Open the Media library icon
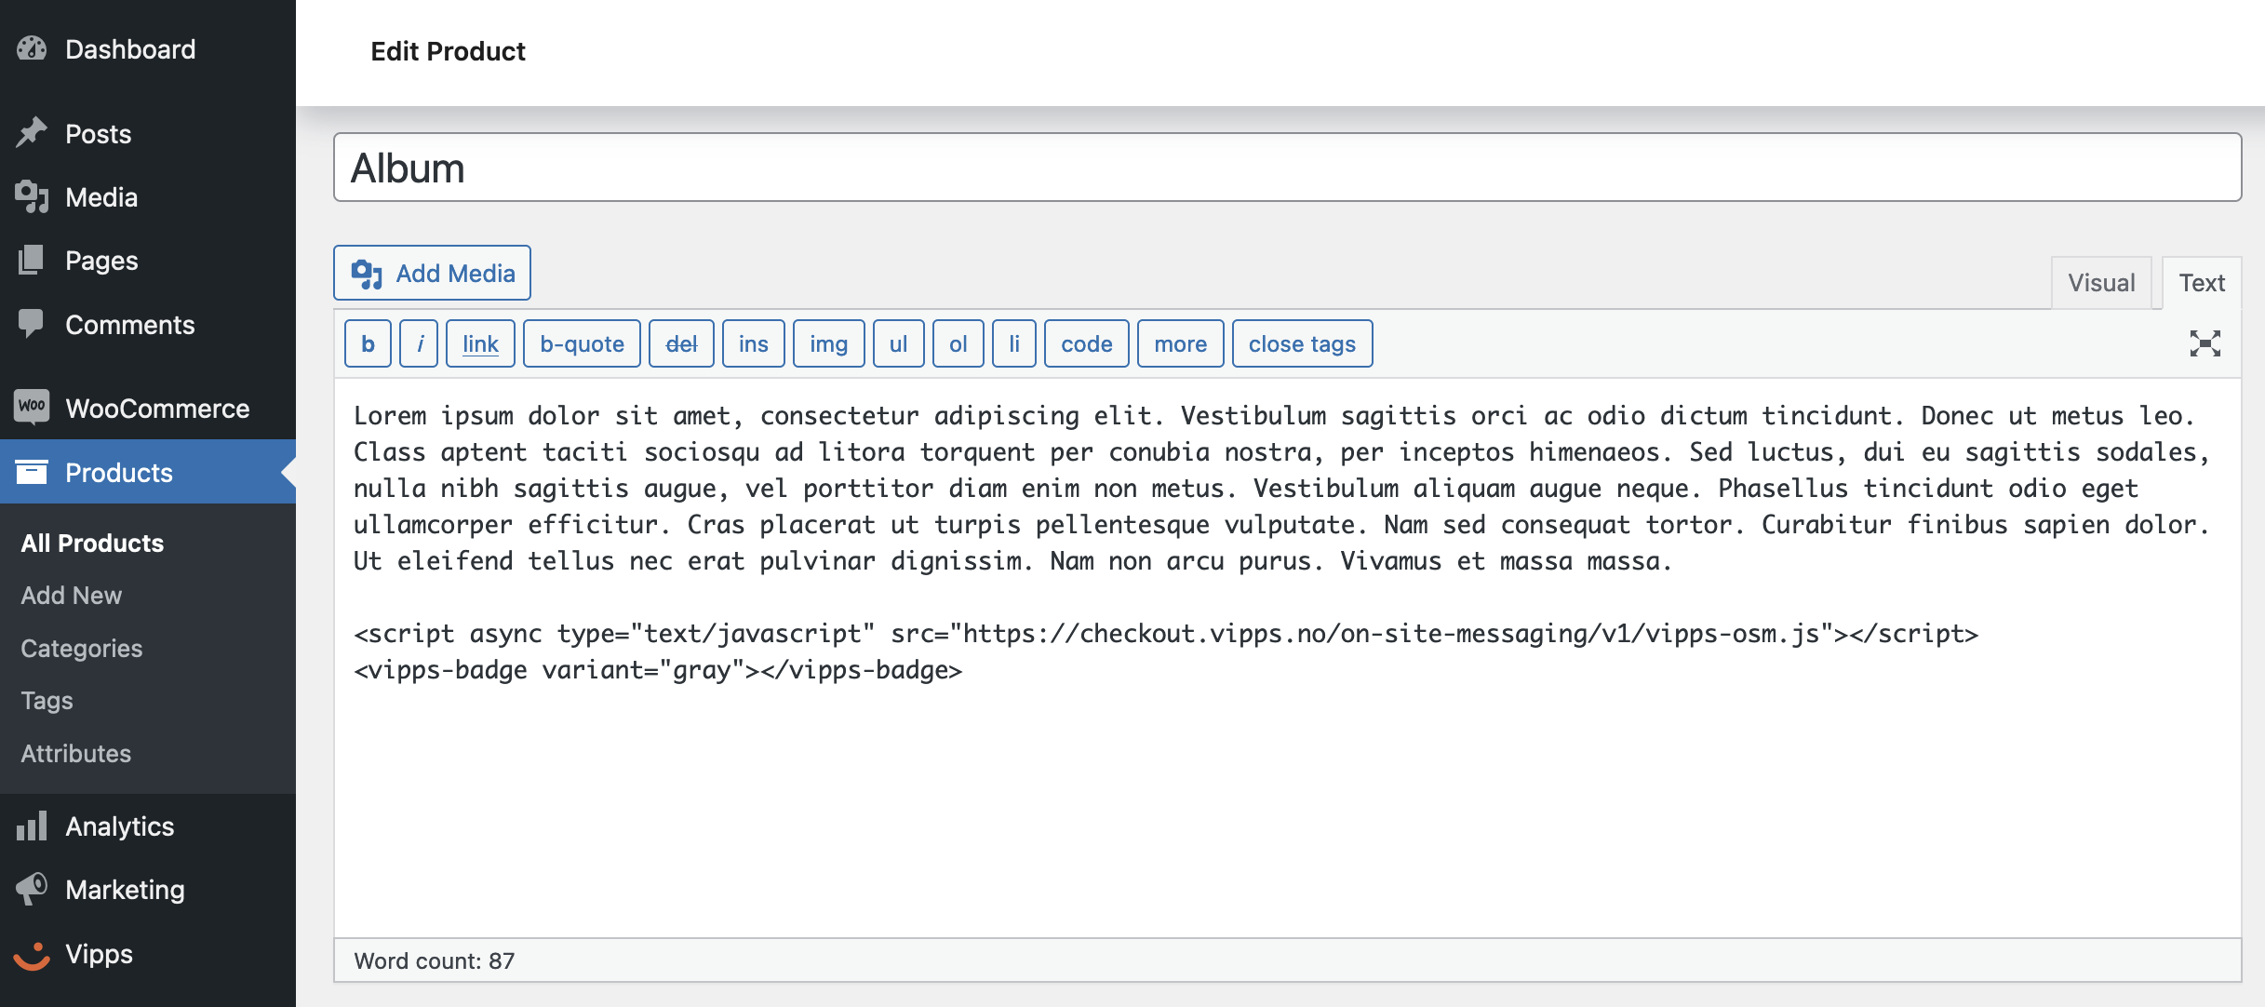Viewport: 2265px width, 1007px height. pyautogui.click(x=32, y=196)
